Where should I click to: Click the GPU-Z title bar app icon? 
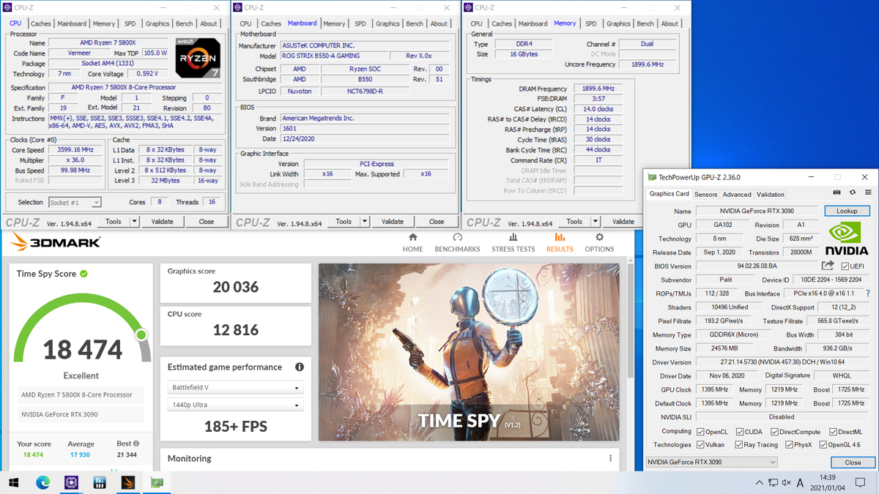click(652, 177)
